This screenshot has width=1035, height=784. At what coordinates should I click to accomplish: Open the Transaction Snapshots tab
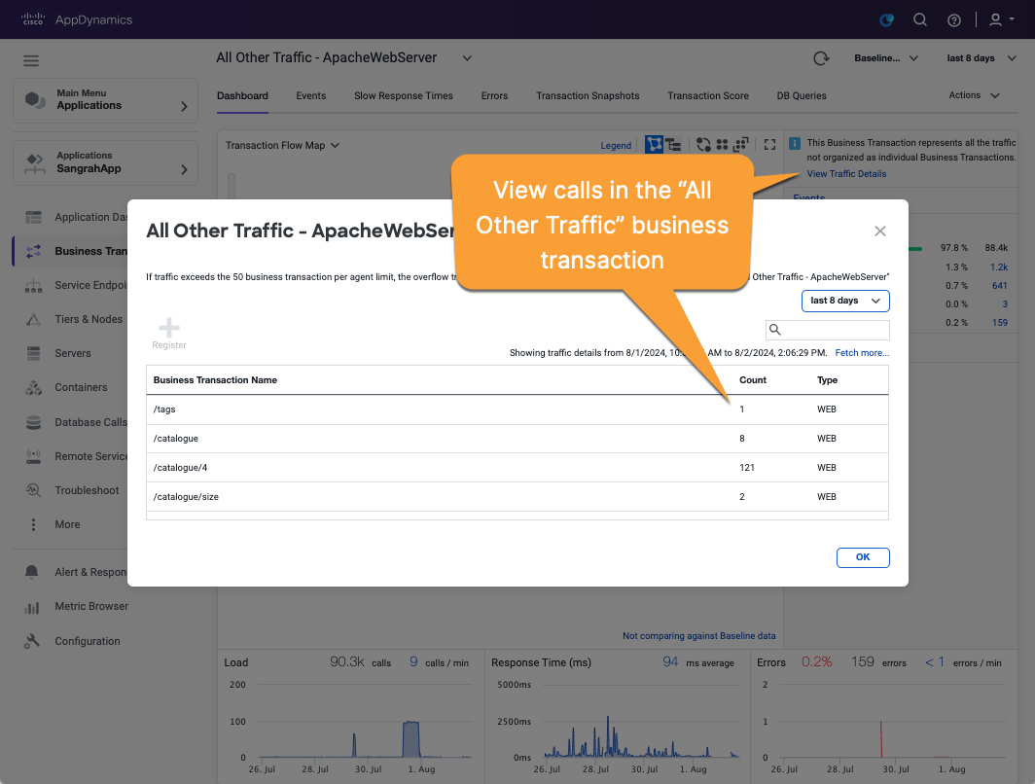tap(588, 95)
